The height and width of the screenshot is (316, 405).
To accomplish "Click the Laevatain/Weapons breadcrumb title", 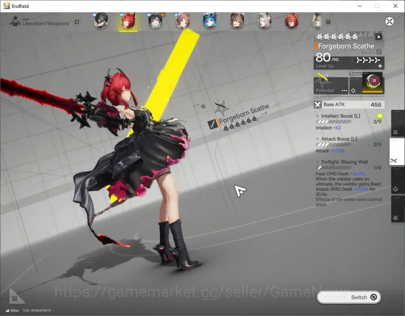I will 45,23.
